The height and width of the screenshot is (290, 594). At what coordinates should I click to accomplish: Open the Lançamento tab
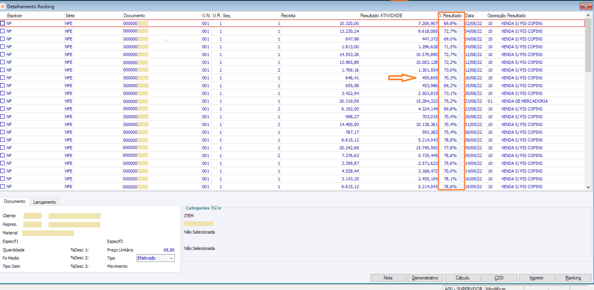point(44,202)
